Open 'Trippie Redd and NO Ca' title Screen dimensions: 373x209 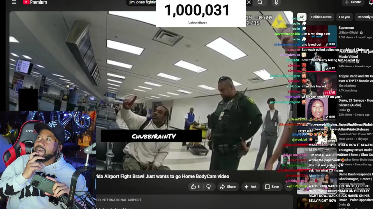pyautogui.click(x=356, y=78)
